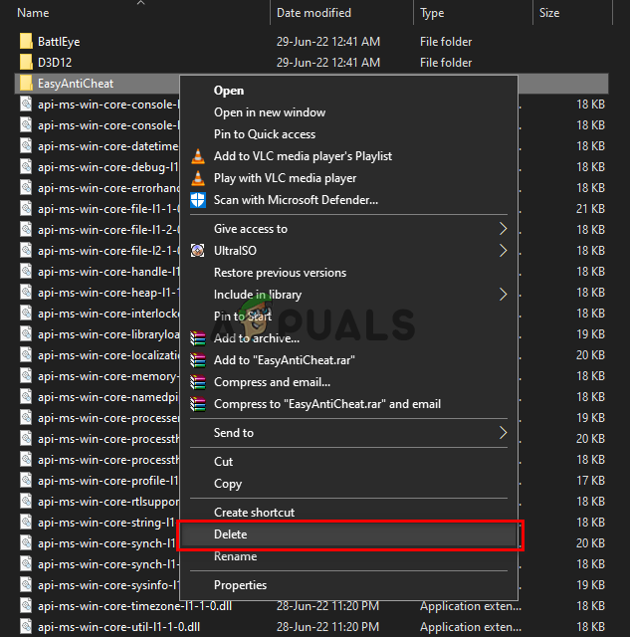The image size is (630, 637).
Task: Select Restore previous versions
Action: click(x=280, y=273)
